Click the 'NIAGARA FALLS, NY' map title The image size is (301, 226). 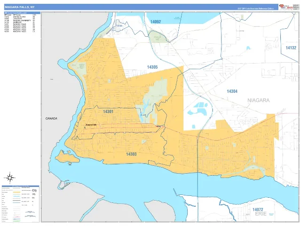(20, 7)
